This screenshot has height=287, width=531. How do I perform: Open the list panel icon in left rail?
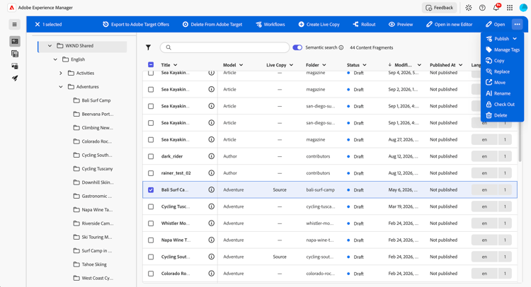coord(15,54)
